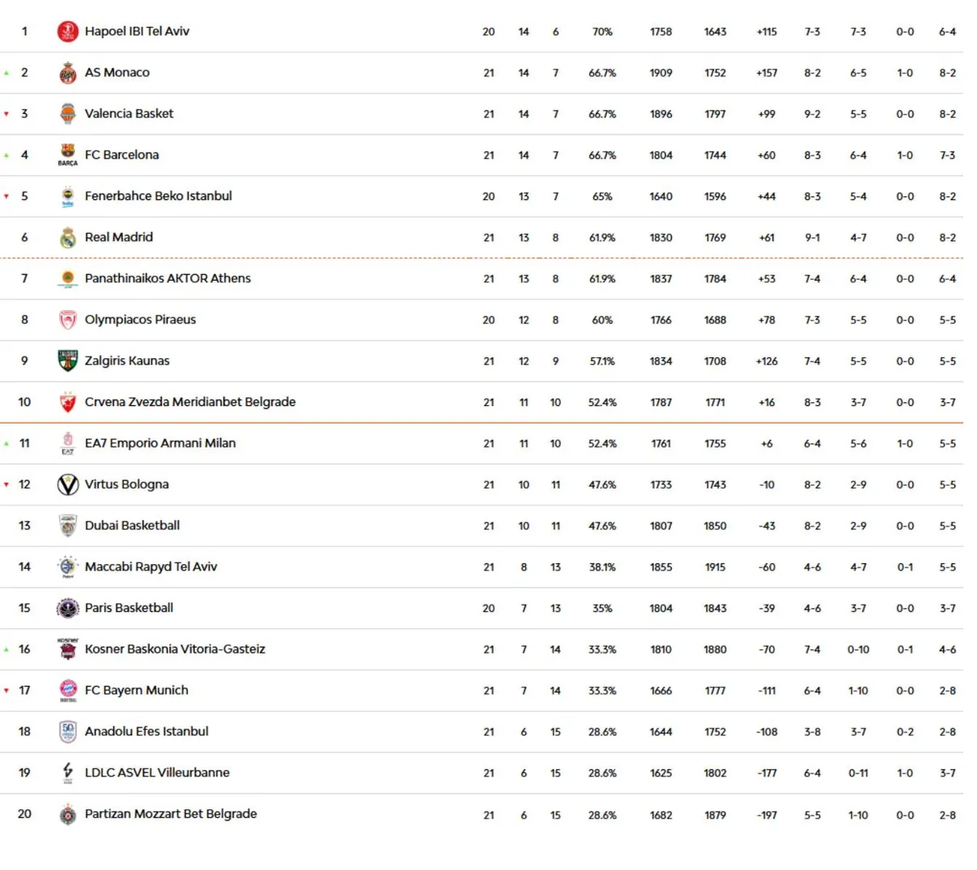Open EA7 Emporio Armani Milan link

pos(160,444)
